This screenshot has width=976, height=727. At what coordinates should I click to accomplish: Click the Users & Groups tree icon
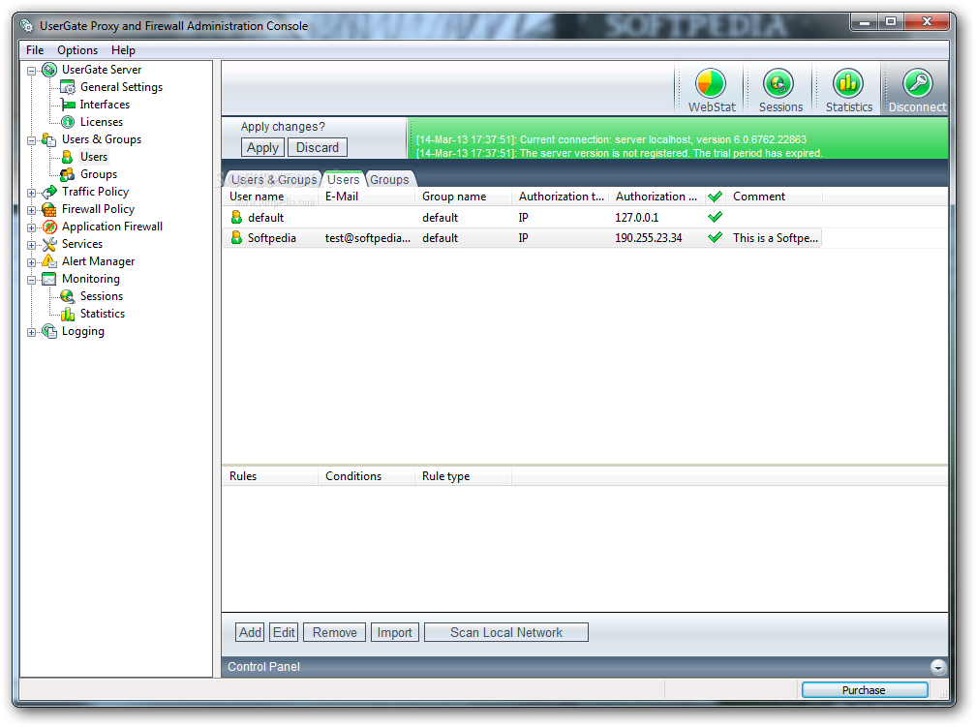49,139
